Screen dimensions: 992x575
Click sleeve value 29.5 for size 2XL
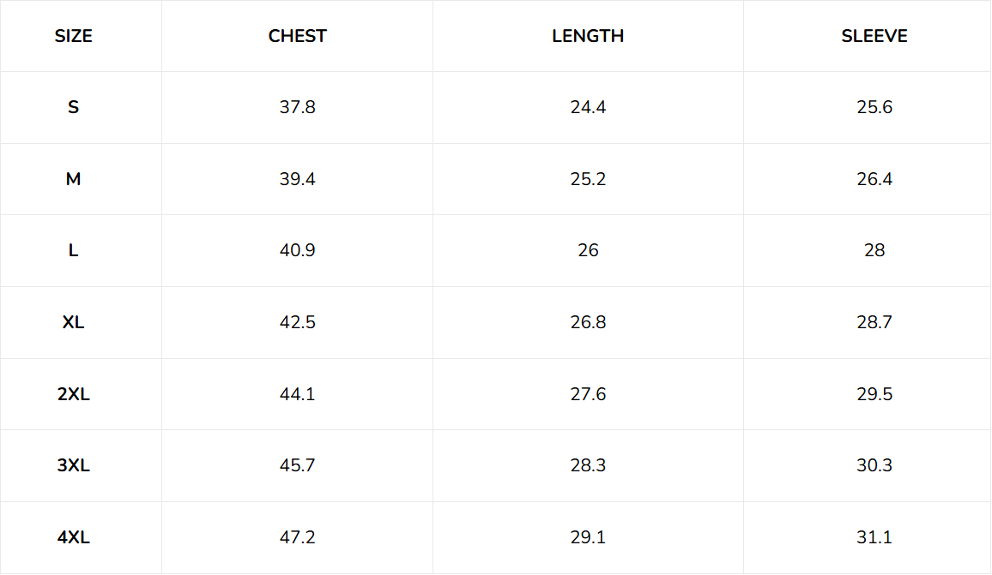874,394
